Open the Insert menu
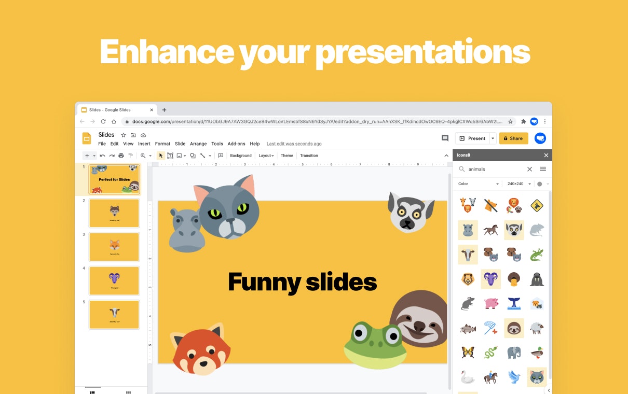 point(144,144)
